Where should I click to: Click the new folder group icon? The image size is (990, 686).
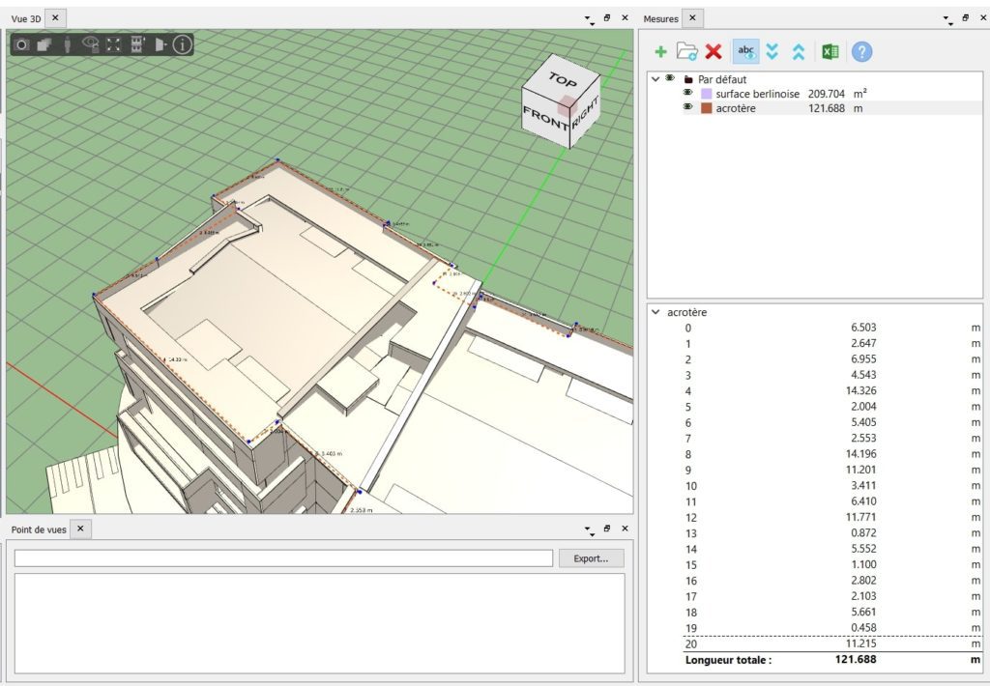point(686,51)
